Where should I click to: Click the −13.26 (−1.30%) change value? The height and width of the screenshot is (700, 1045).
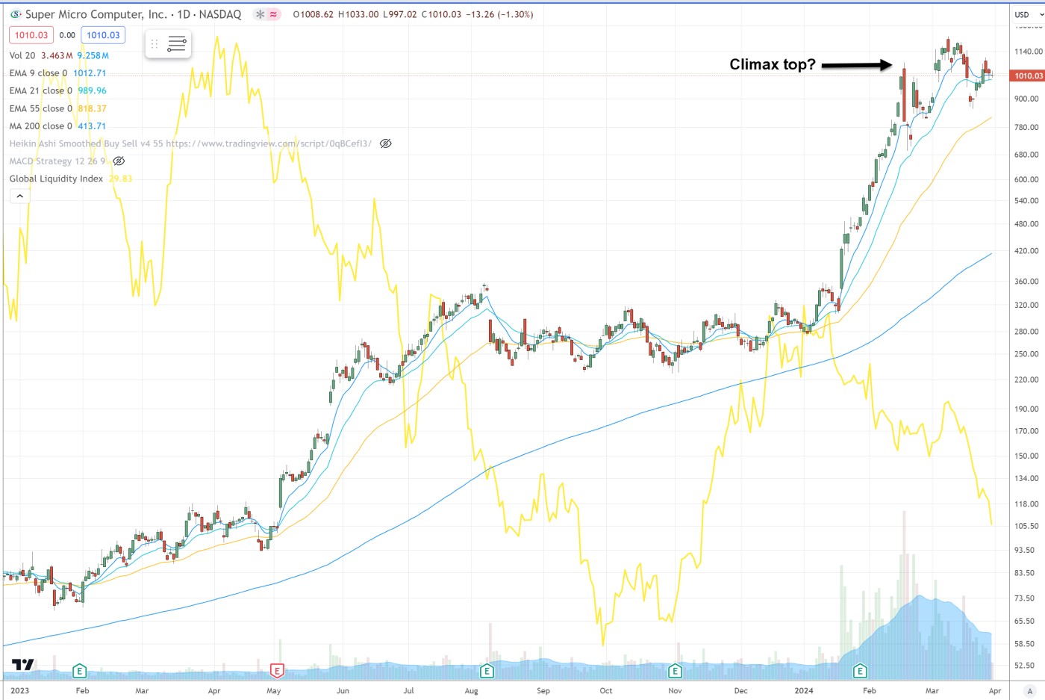tap(499, 14)
